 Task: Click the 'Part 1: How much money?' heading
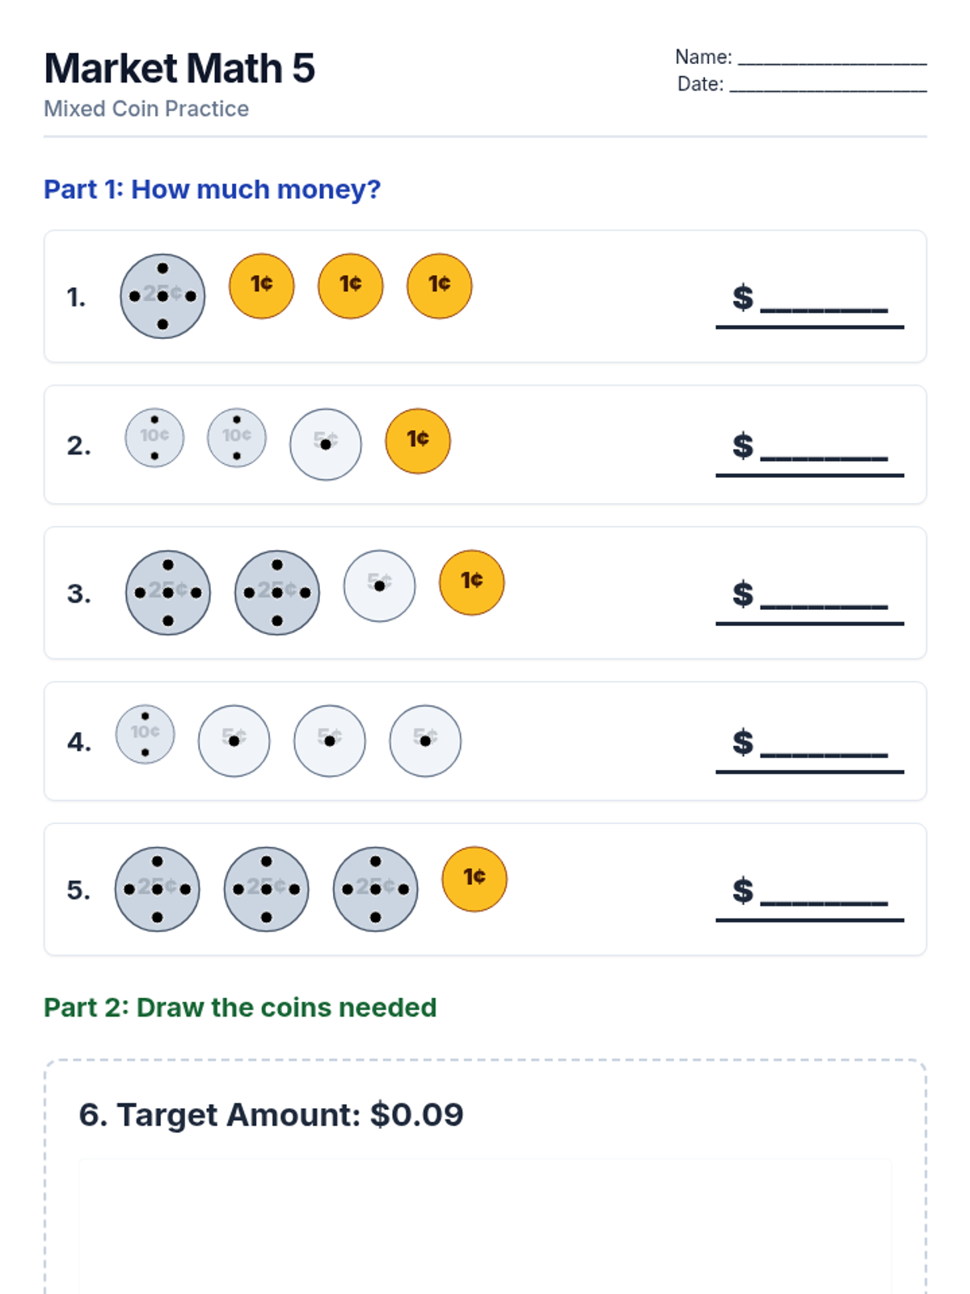[x=212, y=189]
